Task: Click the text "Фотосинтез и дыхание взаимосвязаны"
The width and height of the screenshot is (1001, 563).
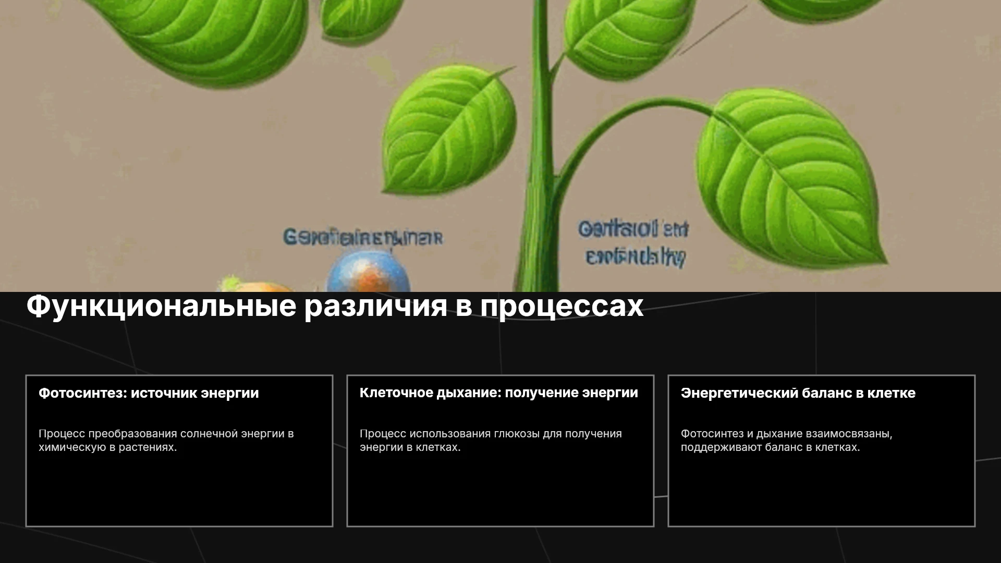Action: point(786,434)
